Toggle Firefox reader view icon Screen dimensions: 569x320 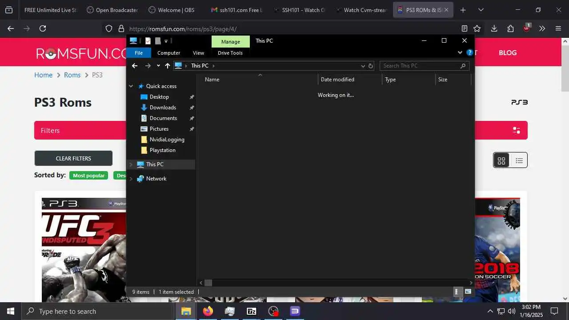point(465,28)
